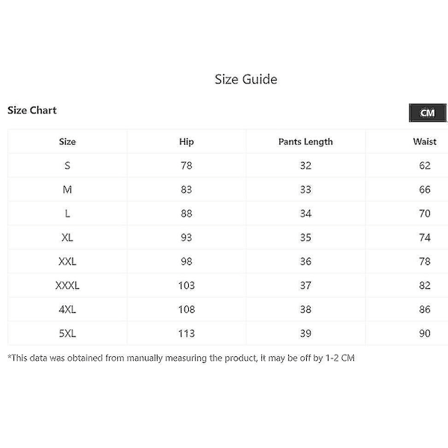The width and height of the screenshot is (448, 448).
Task: Select the Hip column header
Action: (x=186, y=142)
